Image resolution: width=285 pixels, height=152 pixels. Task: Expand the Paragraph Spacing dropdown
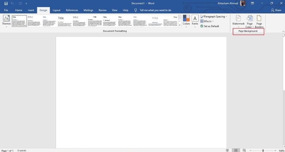click(x=214, y=16)
